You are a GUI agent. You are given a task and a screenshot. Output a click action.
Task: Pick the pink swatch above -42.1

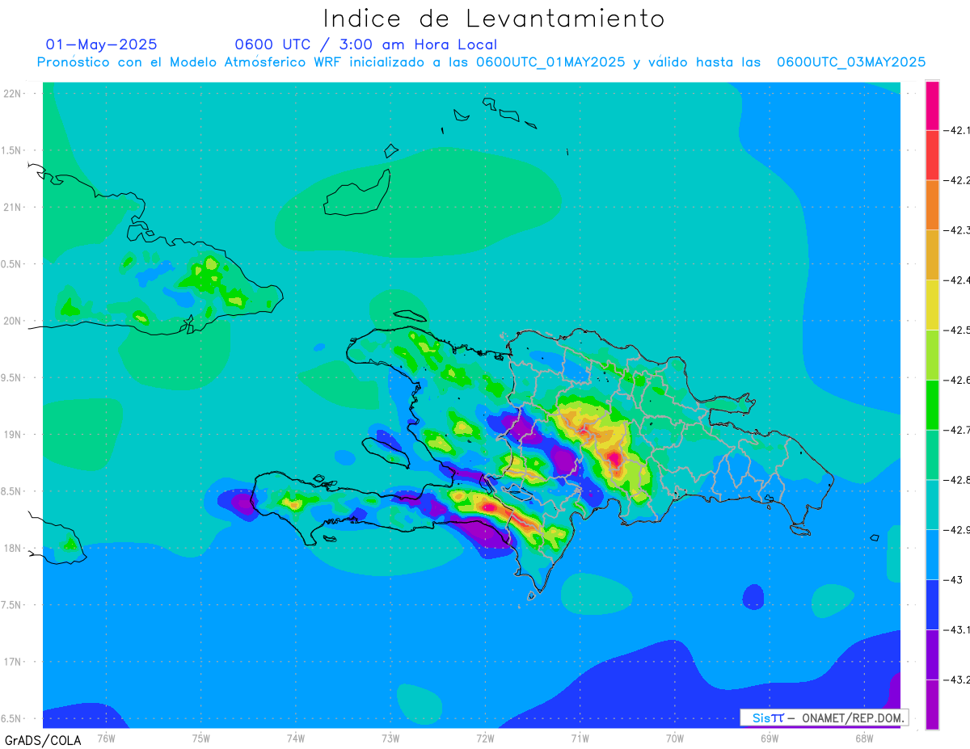coord(932,105)
